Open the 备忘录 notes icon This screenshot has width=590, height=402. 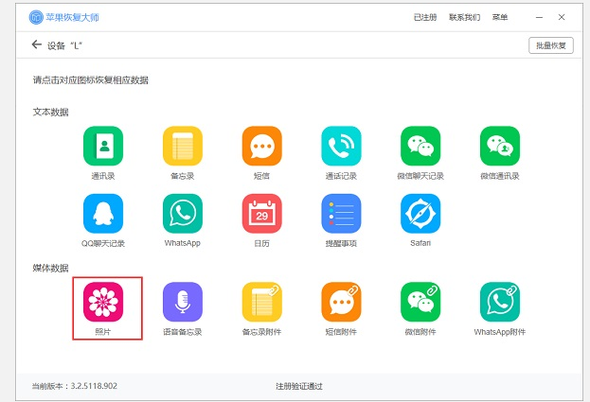[x=183, y=146]
